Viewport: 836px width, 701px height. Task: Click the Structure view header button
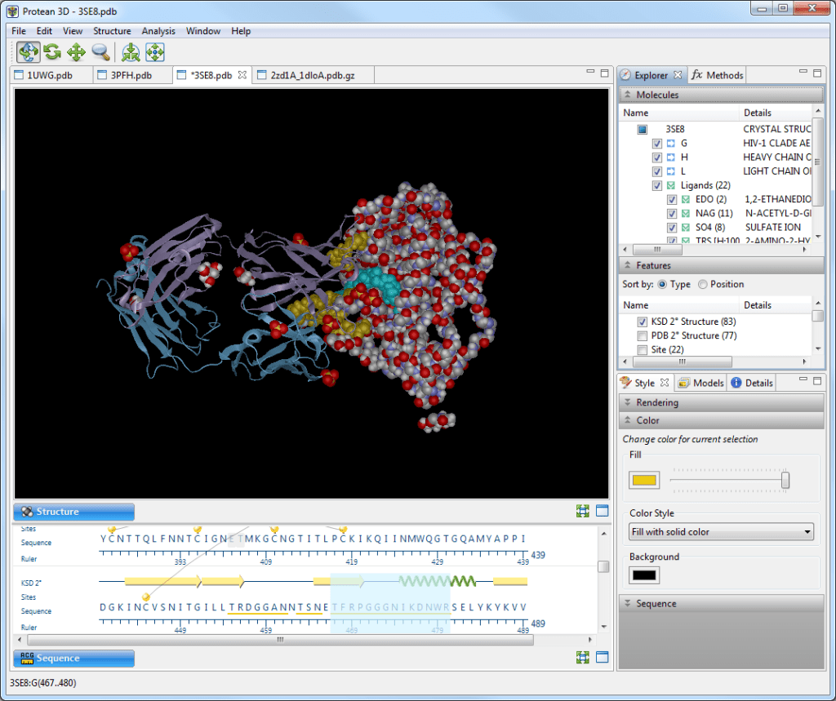click(x=73, y=511)
